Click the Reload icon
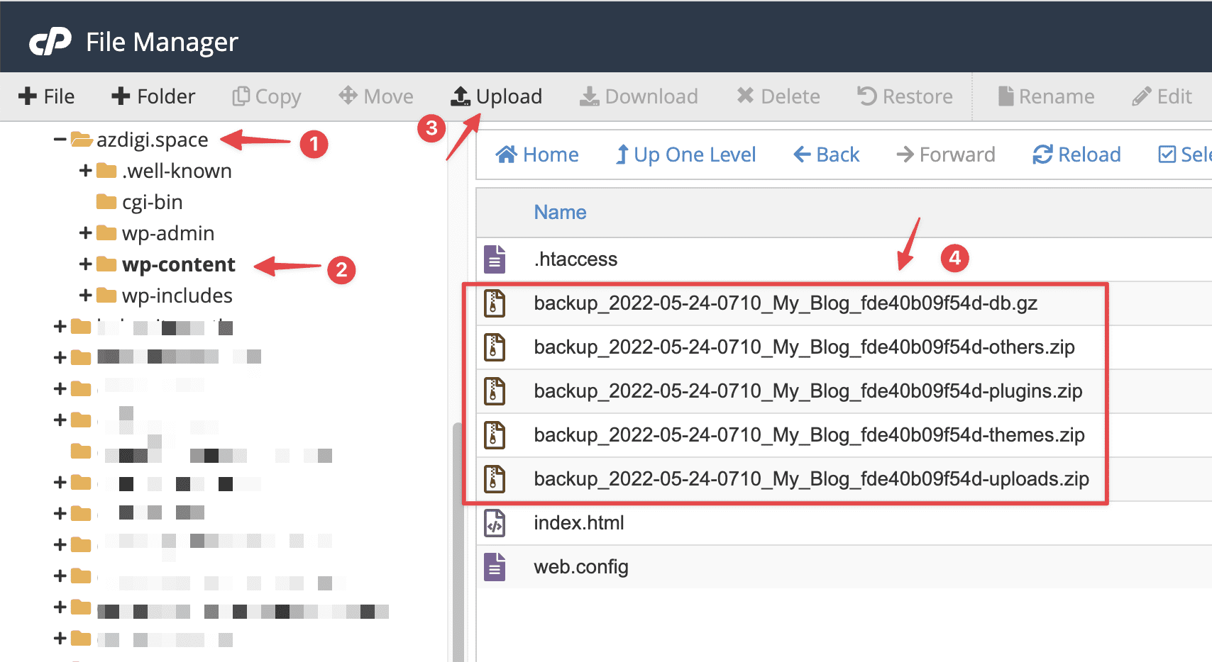This screenshot has height=662, width=1212. click(x=1076, y=155)
